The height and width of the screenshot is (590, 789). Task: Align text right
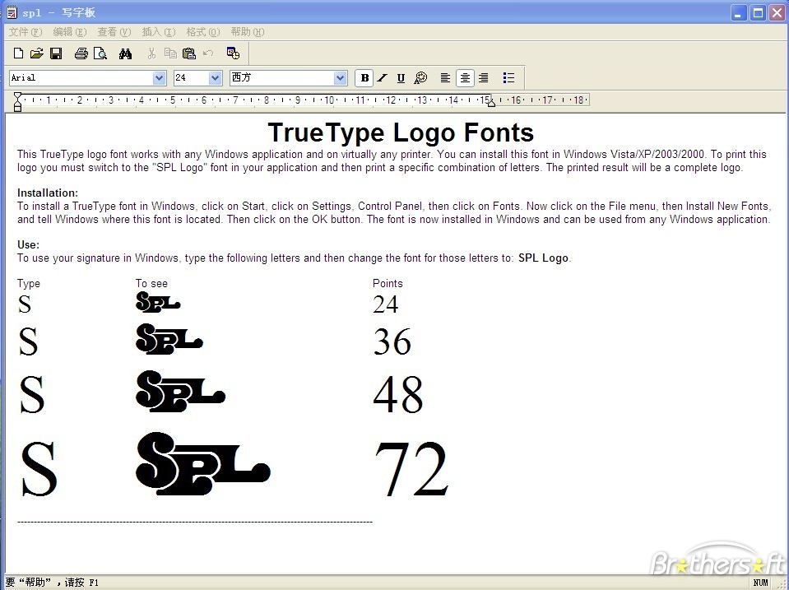pyautogui.click(x=484, y=78)
